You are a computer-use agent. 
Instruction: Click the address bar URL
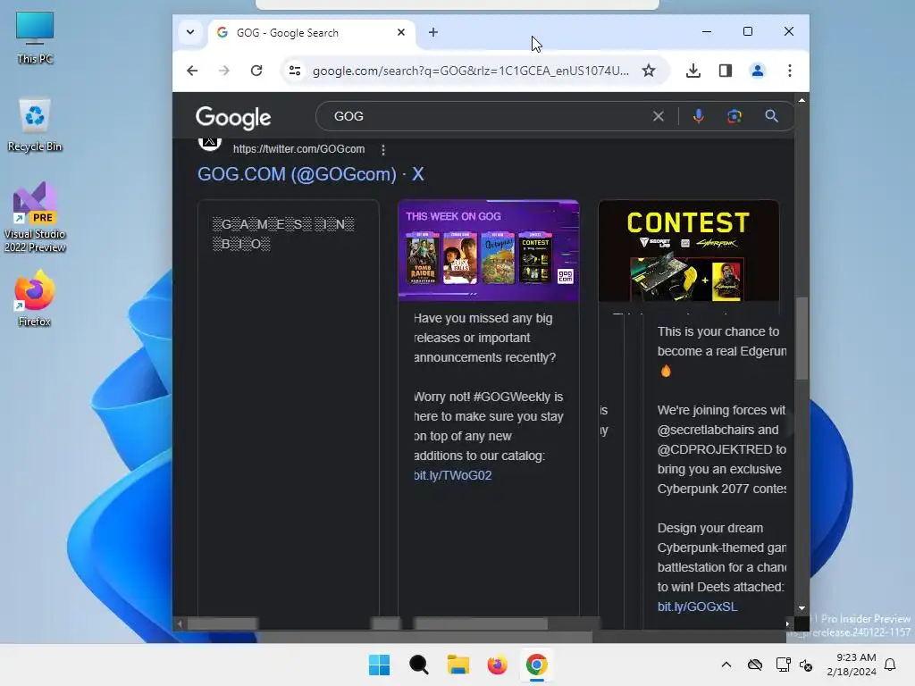coord(470,71)
